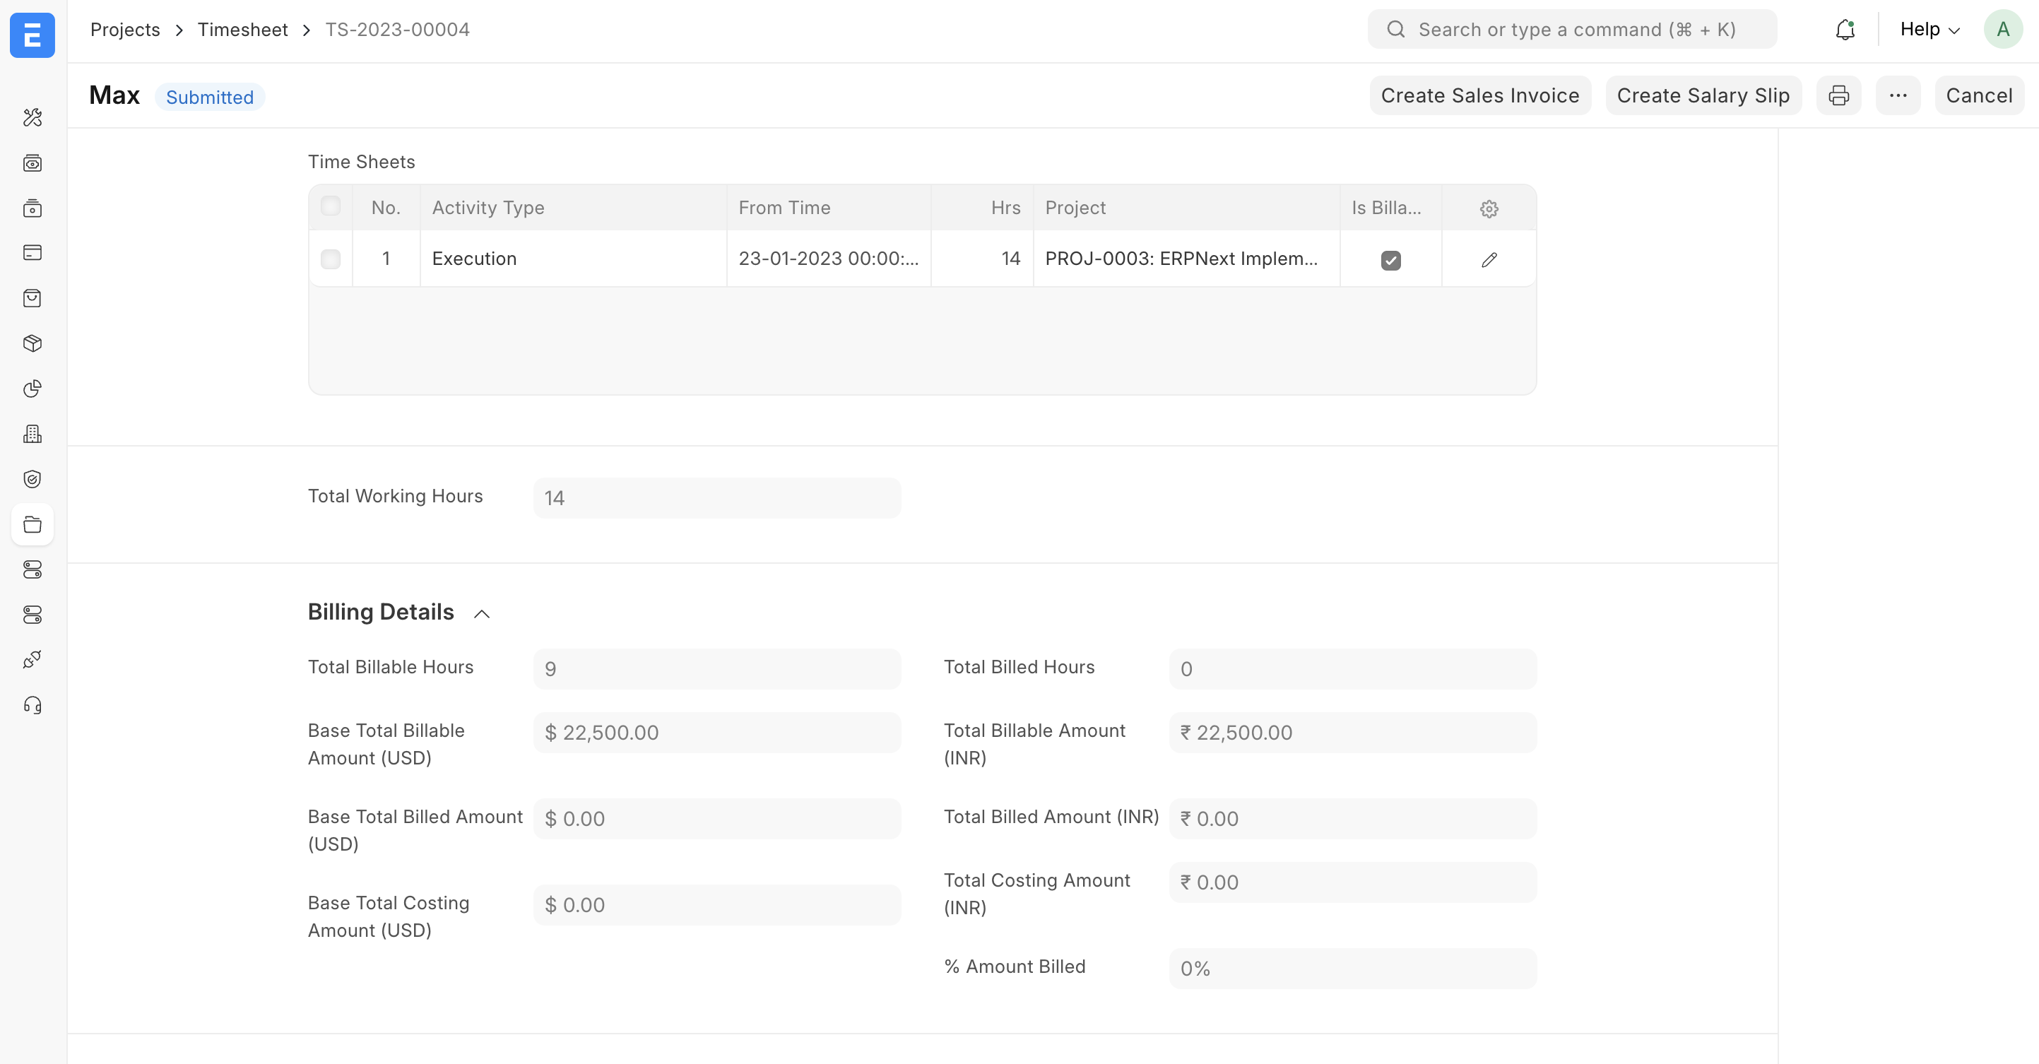Viewport: 2039px width, 1064px height.
Task: Go to the Timesheet breadcrumb
Action: (x=242, y=29)
